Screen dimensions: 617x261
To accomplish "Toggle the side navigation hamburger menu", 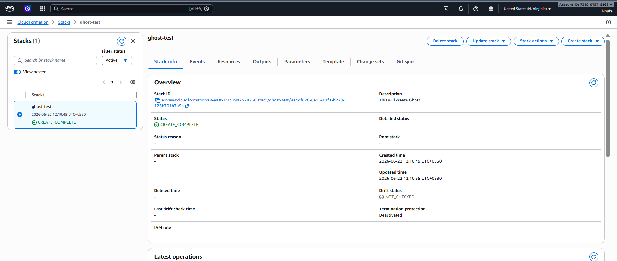I will click(x=9, y=22).
